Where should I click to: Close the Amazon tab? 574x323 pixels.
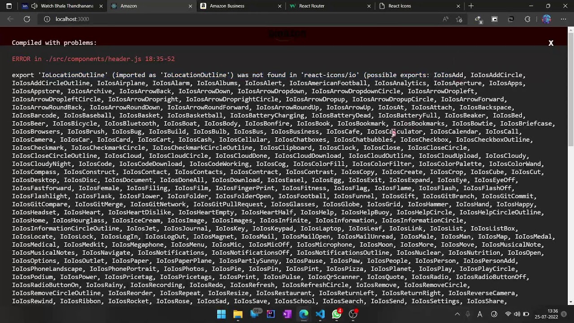click(x=190, y=6)
